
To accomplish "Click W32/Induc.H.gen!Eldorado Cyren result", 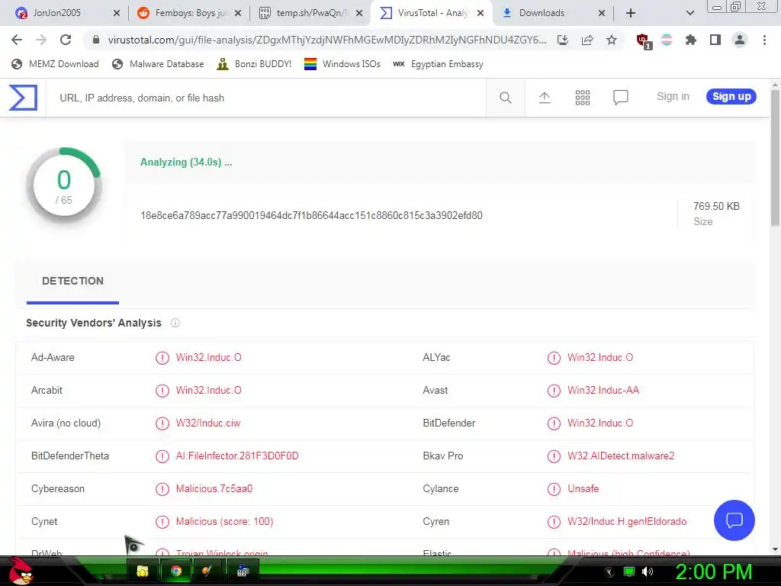I will pos(627,522).
